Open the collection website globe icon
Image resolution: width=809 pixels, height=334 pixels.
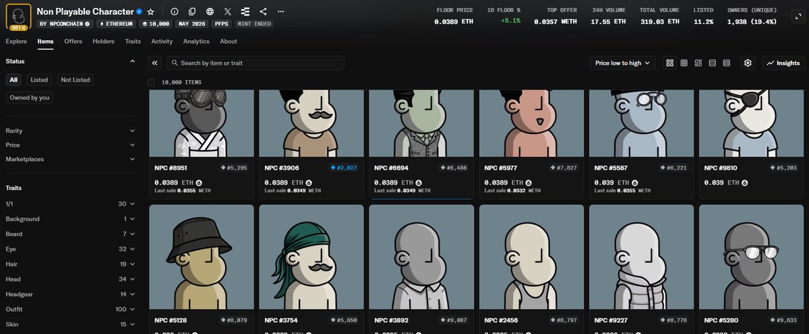[210, 11]
